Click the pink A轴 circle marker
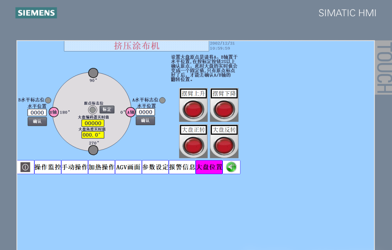The image size is (392, 250). tap(130, 112)
